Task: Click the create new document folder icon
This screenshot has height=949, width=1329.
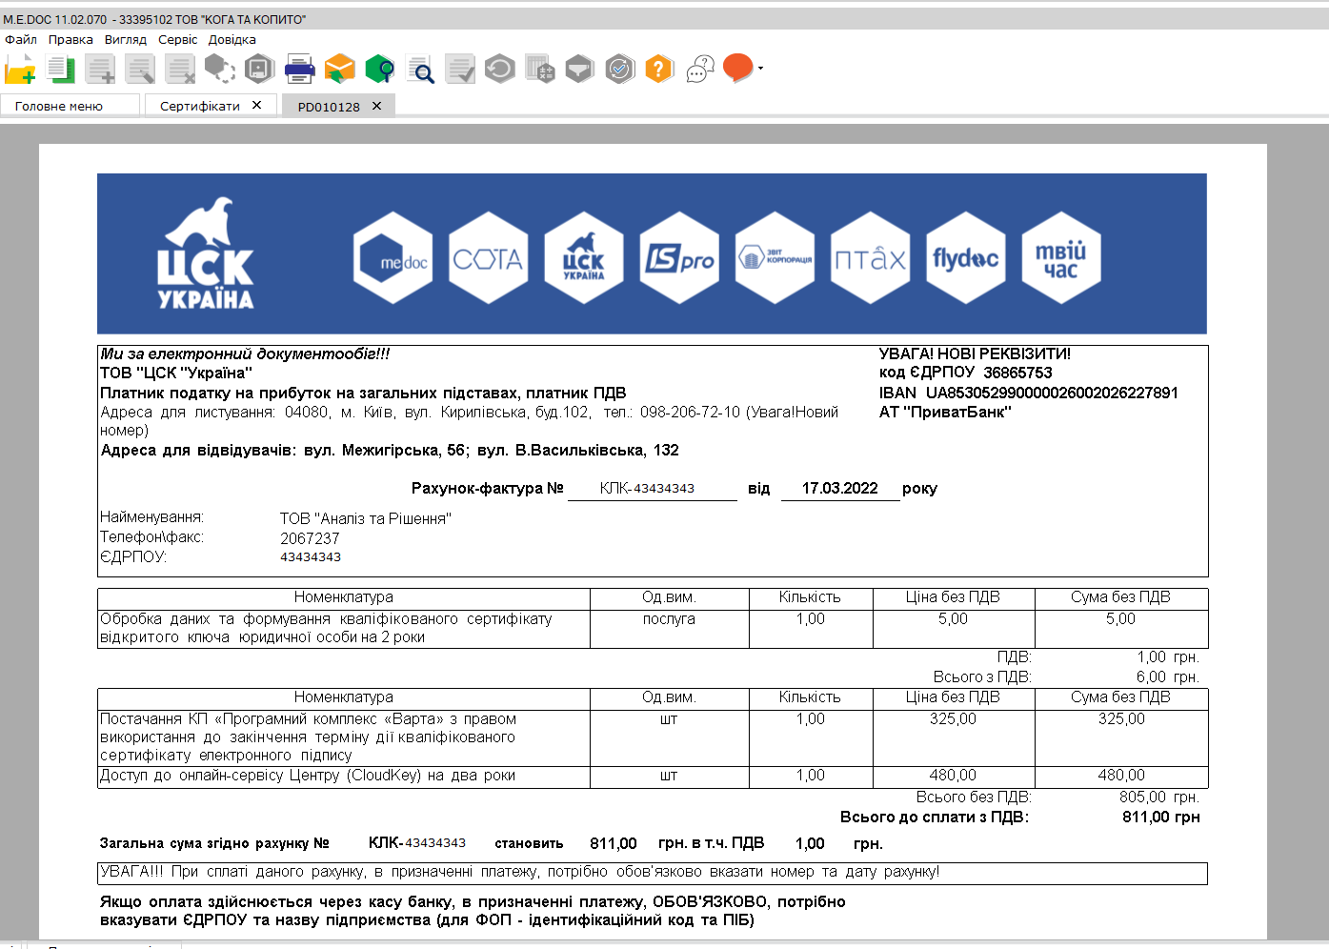Action: click(x=20, y=70)
